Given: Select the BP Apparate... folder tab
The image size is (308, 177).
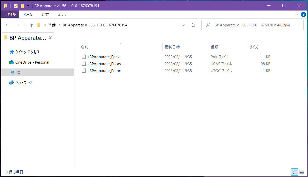Looking at the screenshot, I should [x=28, y=38].
